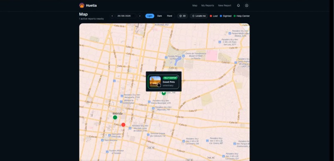Switch map style to Fiord

169,16
